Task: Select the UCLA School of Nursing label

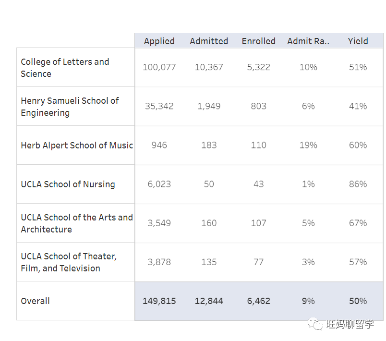Action: click(x=68, y=184)
